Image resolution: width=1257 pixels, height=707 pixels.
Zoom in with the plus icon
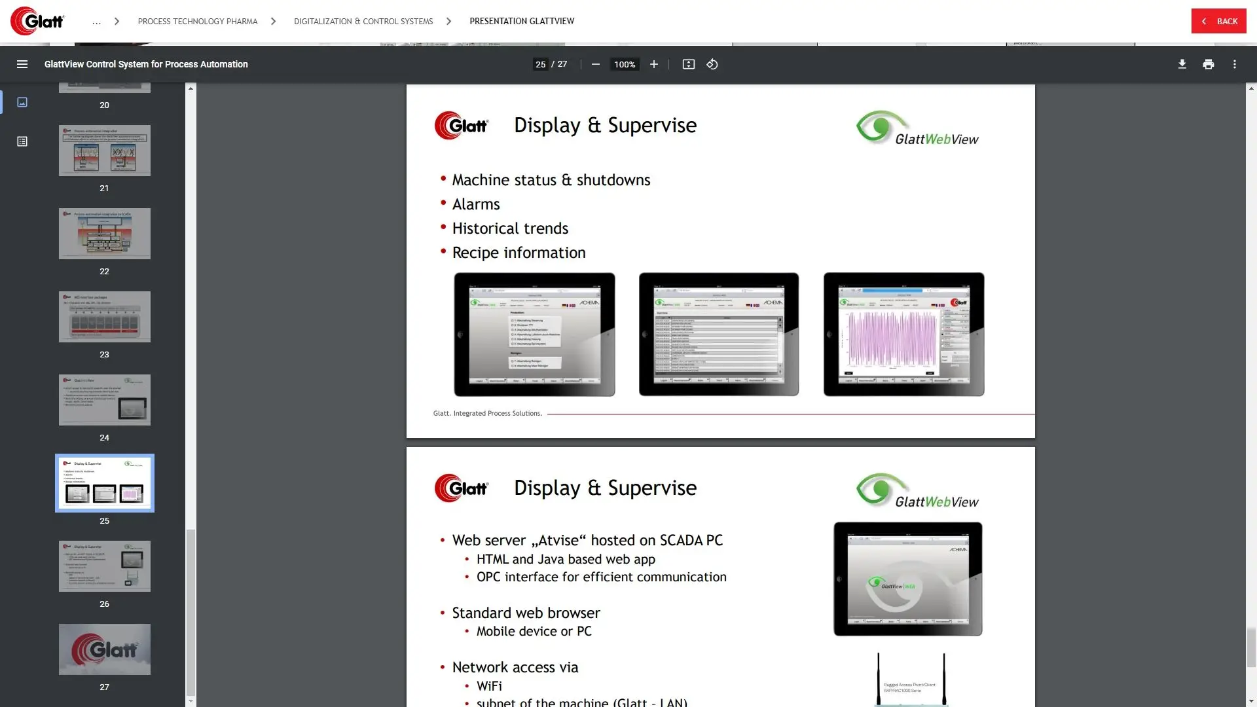(653, 64)
